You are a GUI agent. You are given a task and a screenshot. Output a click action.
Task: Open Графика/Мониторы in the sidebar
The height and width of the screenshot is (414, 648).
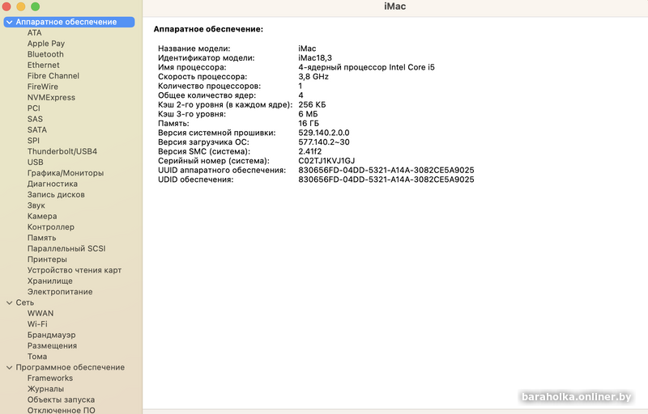[66, 173]
